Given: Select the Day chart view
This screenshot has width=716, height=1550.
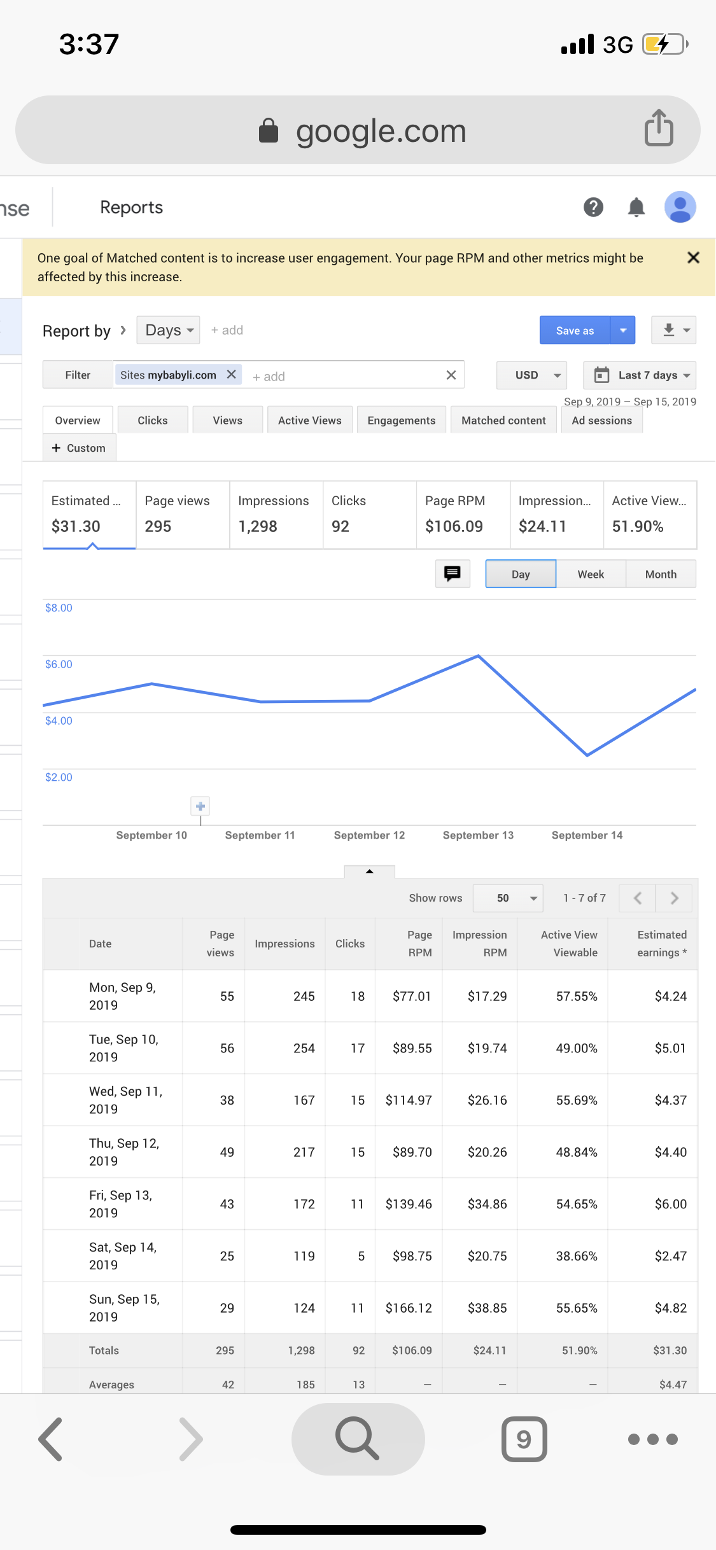Looking at the screenshot, I should tap(521, 574).
